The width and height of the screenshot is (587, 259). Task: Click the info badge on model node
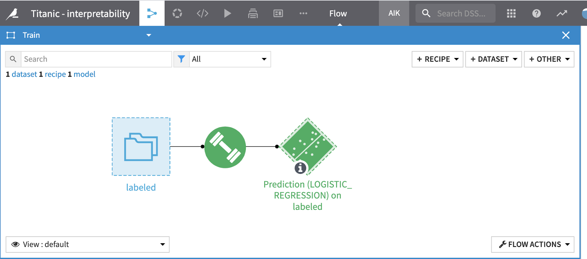point(300,168)
